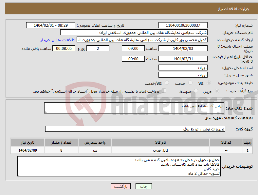Click the طبقه بندی موضوعی label
This screenshot has width=258, height=195.
(x=235, y=83)
